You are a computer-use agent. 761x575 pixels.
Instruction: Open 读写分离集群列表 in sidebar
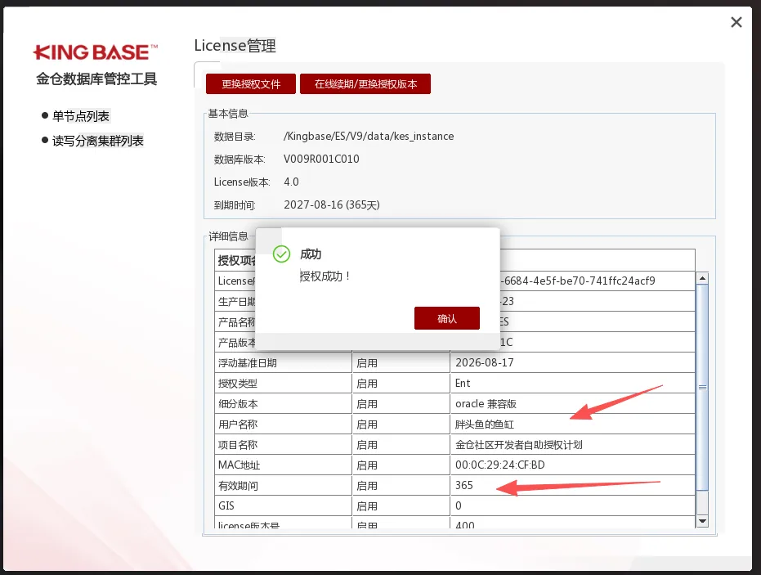97,141
